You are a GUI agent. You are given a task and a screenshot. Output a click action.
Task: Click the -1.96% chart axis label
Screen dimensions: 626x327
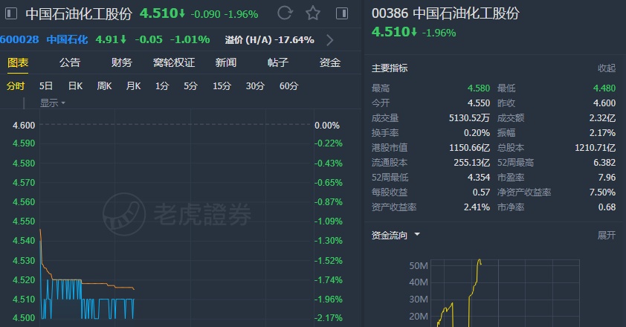(x=328, y=300)
